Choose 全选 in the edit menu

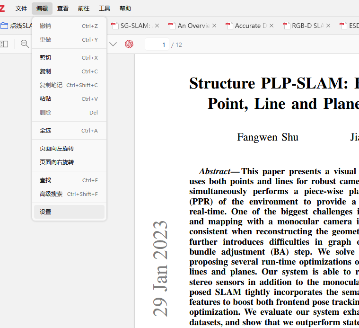(69, 131)
